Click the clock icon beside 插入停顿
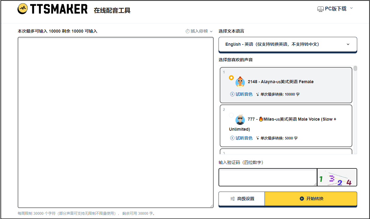The image size is (370, 219). point(187,31)
